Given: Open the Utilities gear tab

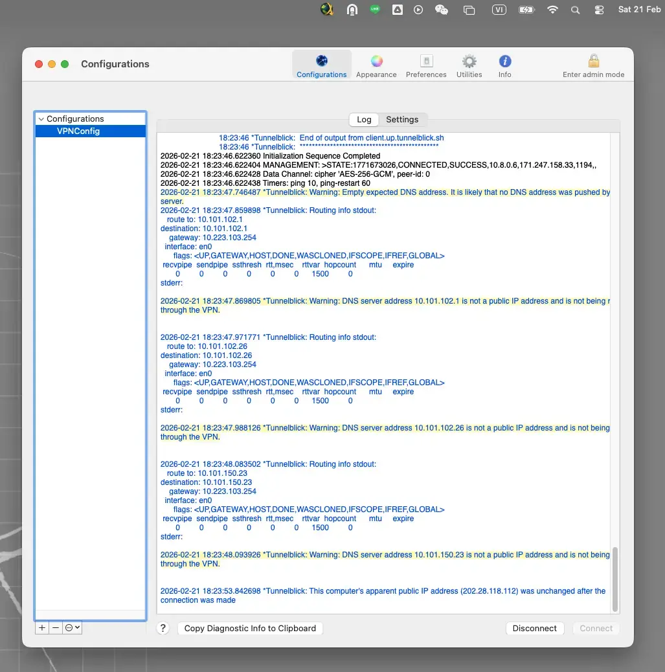Looking at the screenshot, I should coord(469,65).
